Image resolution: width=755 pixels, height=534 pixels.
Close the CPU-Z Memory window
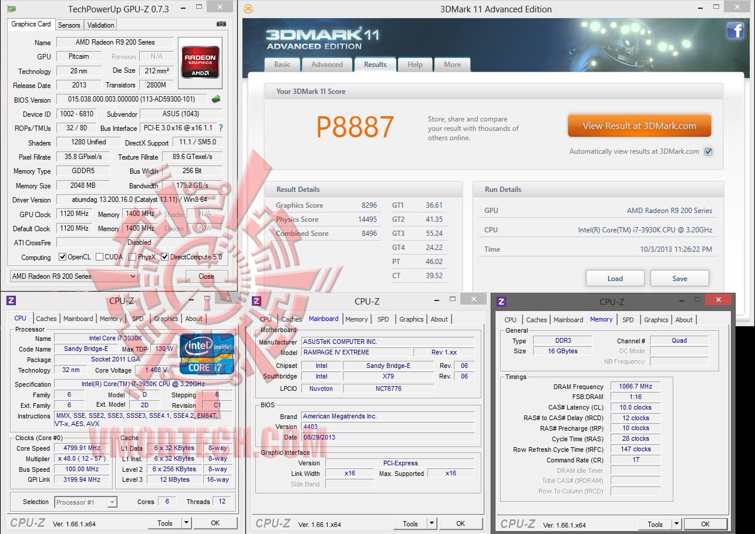click(717, 300)
